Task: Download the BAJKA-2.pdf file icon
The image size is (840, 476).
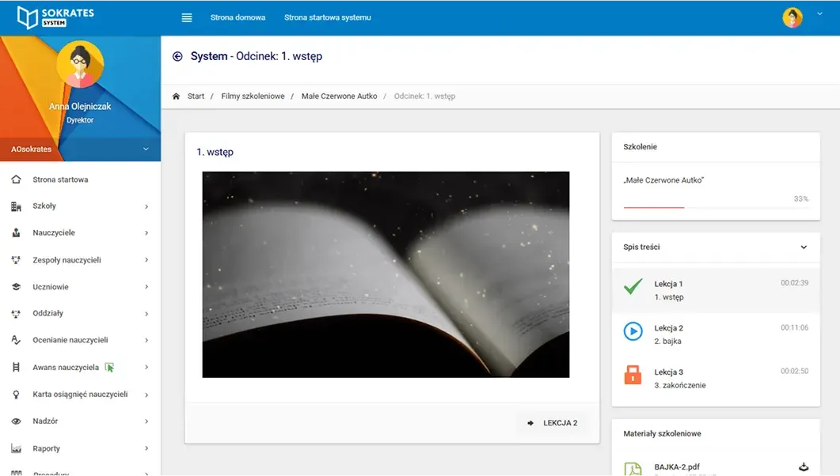Action: click(804, 467)
